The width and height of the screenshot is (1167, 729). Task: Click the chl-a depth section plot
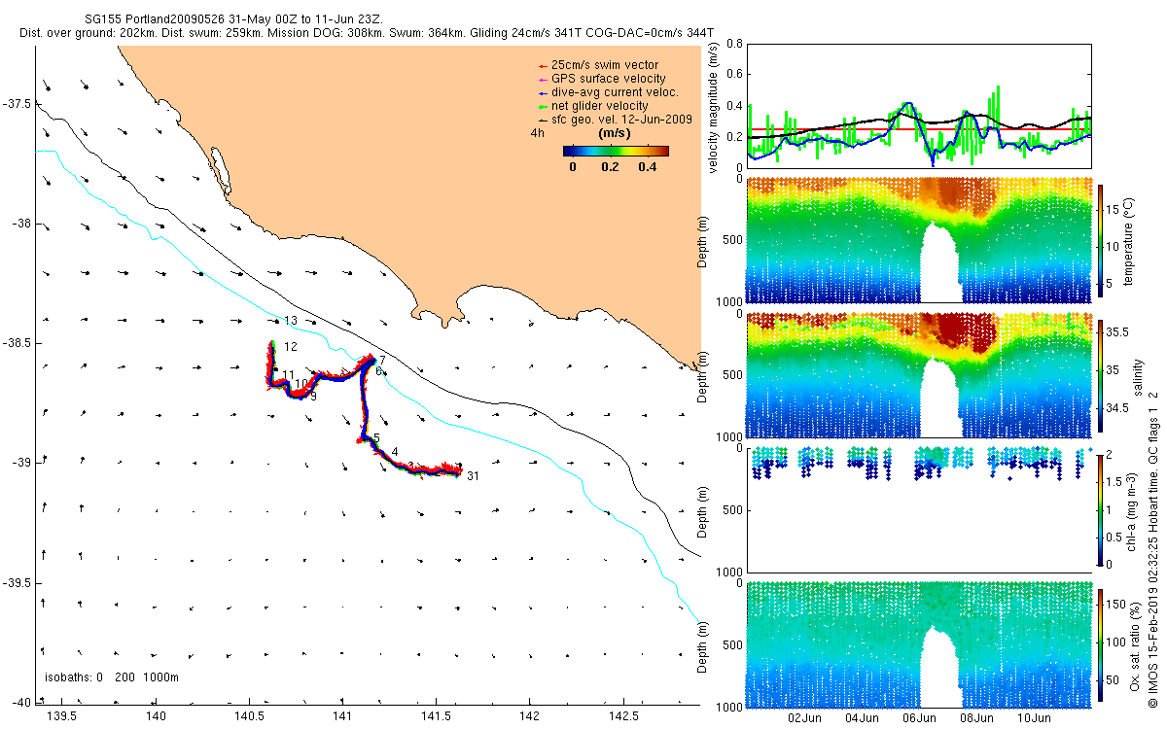[x=919, y=508]
